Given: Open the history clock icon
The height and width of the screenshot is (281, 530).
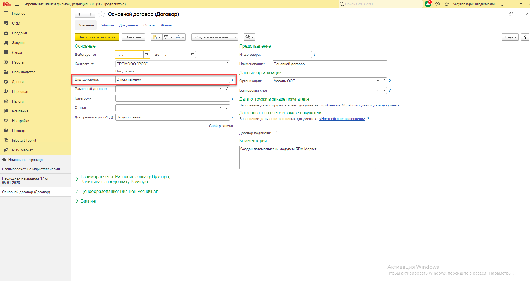Looking at the screenshot, I should [x=437, y=4].
